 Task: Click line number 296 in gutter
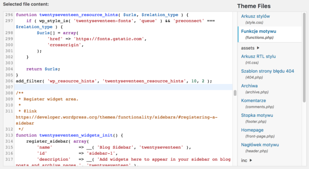pos(9,15)
